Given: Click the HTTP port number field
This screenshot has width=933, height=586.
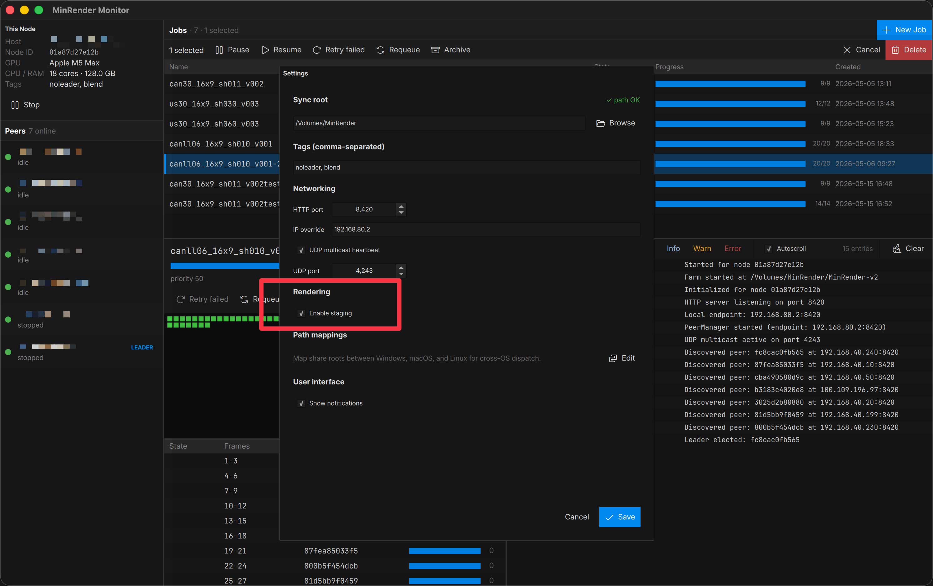Looking at the screenshot, I should click(364, 209).
